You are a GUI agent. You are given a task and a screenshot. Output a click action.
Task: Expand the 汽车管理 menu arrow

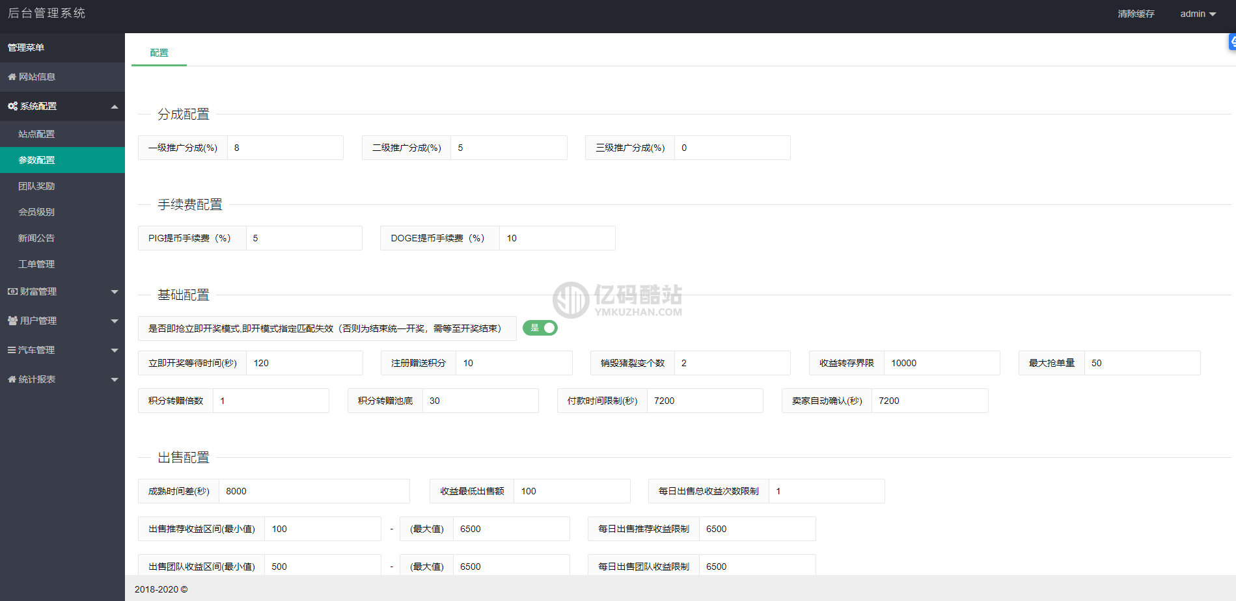pos(115,351)
